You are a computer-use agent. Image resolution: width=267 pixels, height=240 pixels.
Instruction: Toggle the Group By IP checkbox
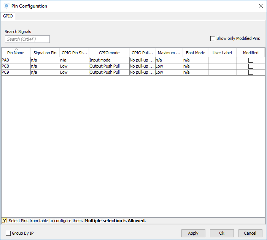pyautogui.click(x=8, y=233)
